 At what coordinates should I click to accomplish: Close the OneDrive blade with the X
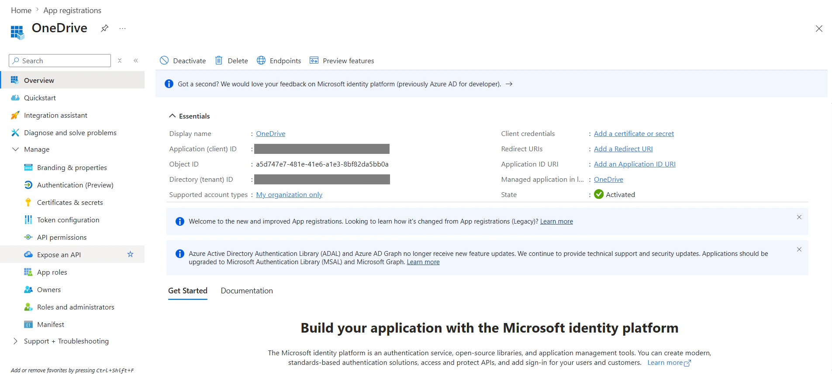819,29
